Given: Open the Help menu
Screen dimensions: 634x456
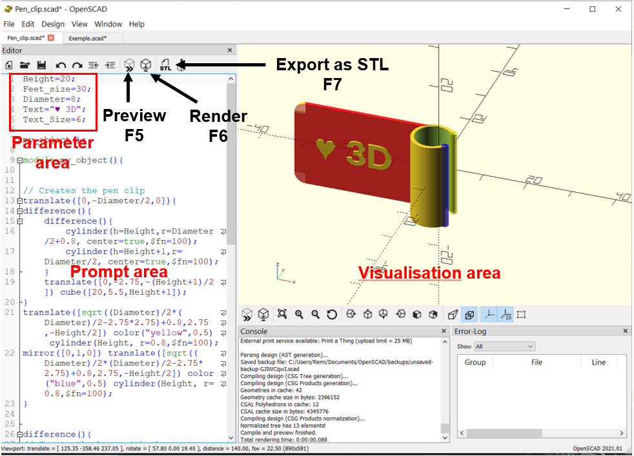Looking at the screenshot, I should coord(137,25).
